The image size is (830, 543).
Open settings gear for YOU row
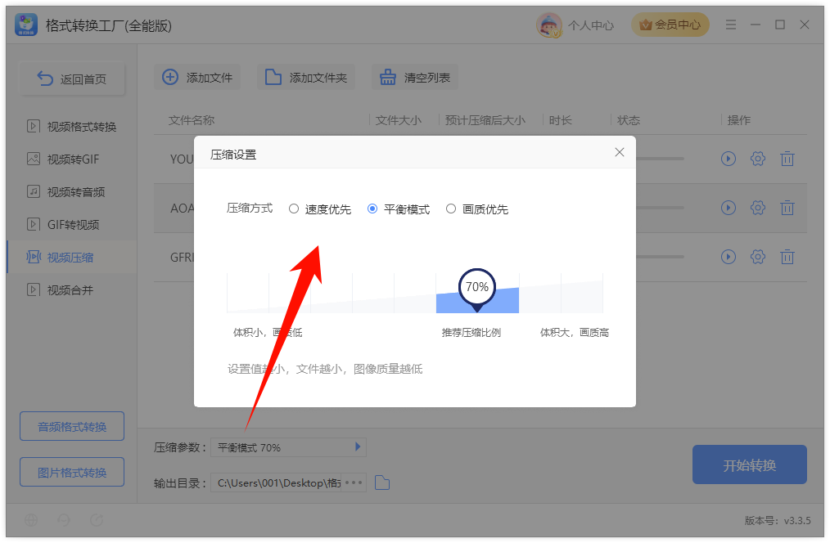click(758, 159)
